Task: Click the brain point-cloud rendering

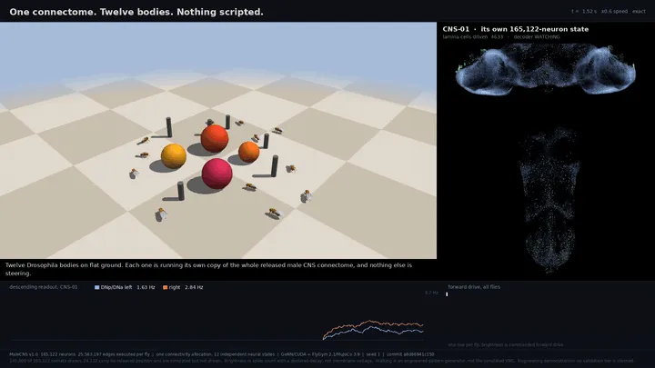Action: [x=546, y=69]
